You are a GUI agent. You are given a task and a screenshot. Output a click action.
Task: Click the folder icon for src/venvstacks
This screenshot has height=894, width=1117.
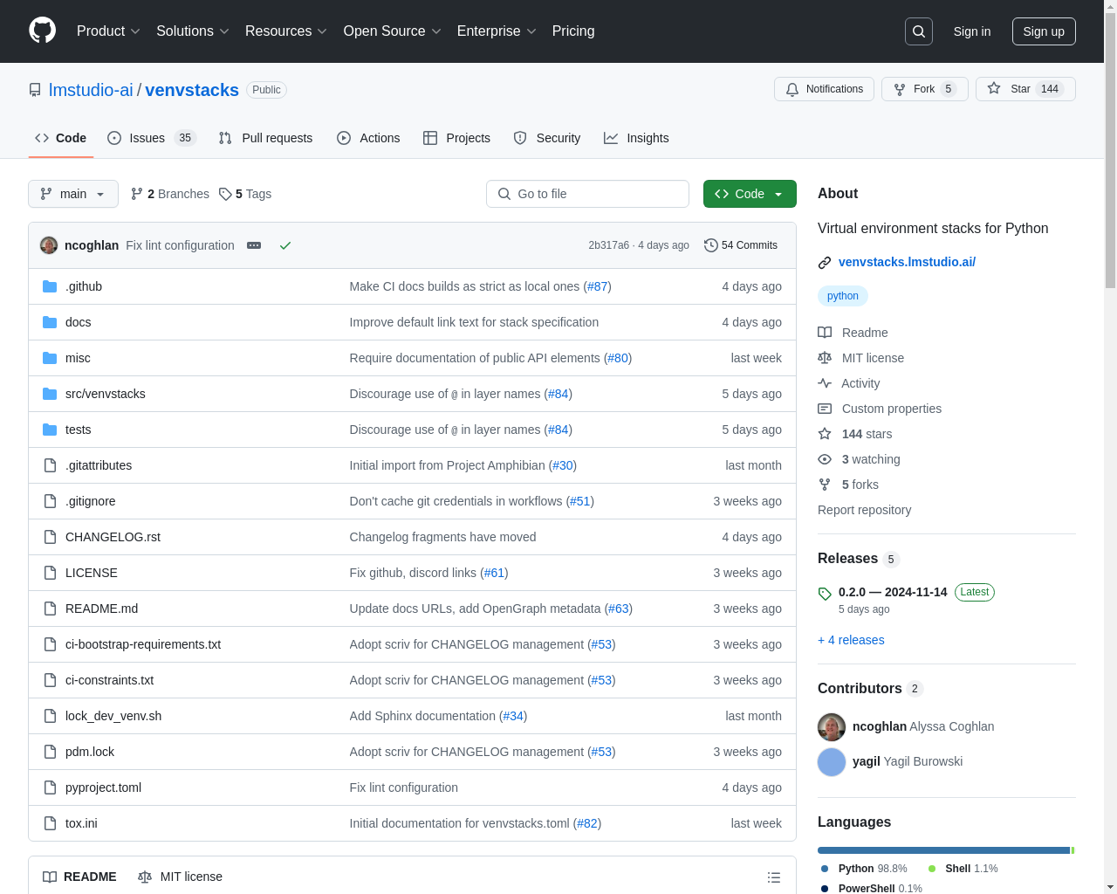coord(50,394)
